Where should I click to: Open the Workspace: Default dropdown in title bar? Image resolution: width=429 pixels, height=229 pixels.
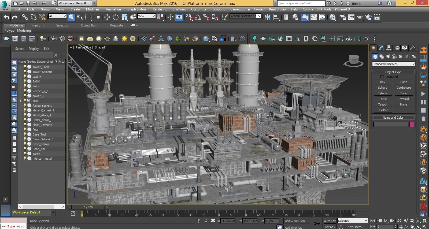coord(75,3)
